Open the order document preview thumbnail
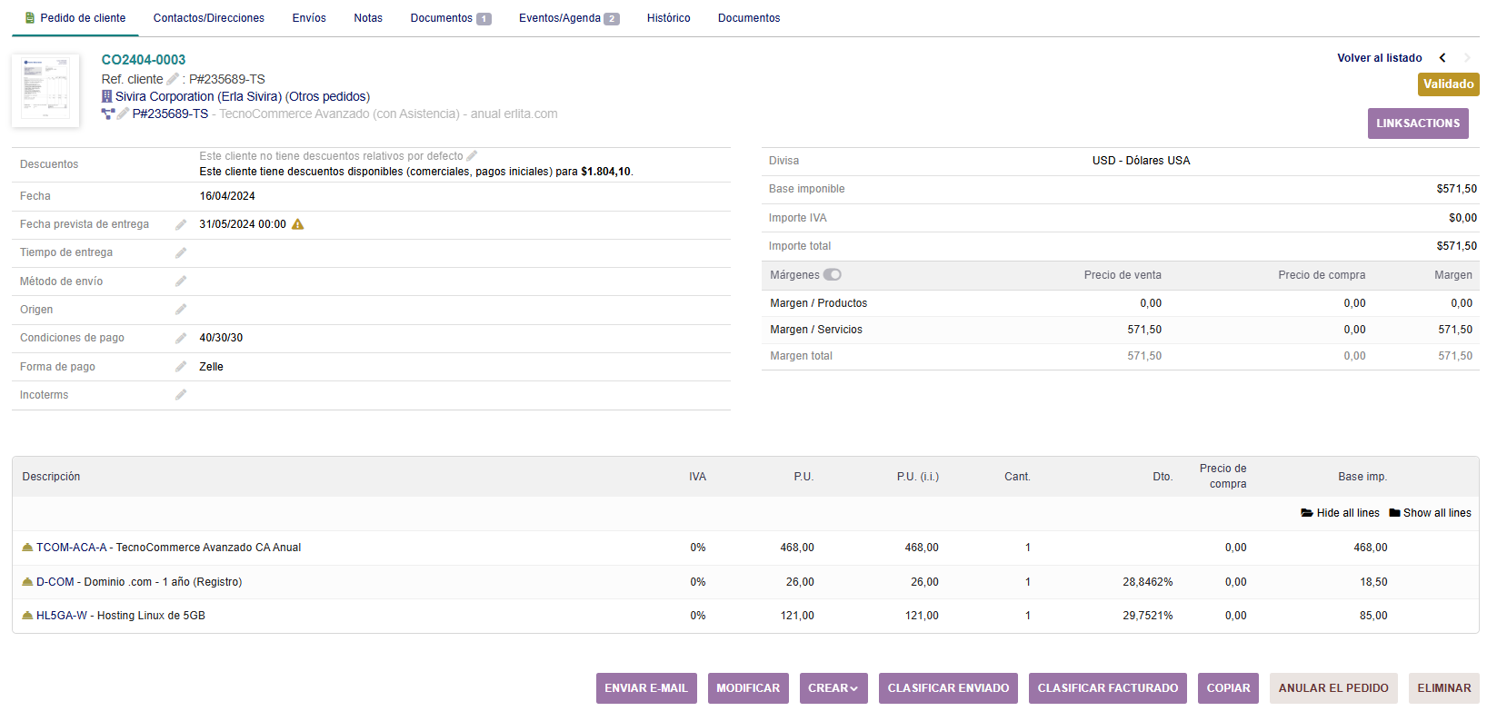 point(45,90)
